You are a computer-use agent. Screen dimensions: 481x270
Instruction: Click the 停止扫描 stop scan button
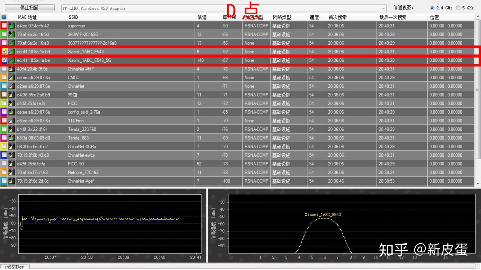(x=30, y=8)
